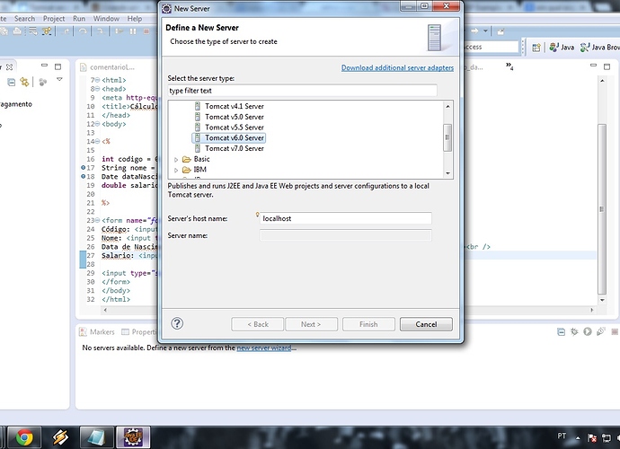Focus the type filter text field

302,91
